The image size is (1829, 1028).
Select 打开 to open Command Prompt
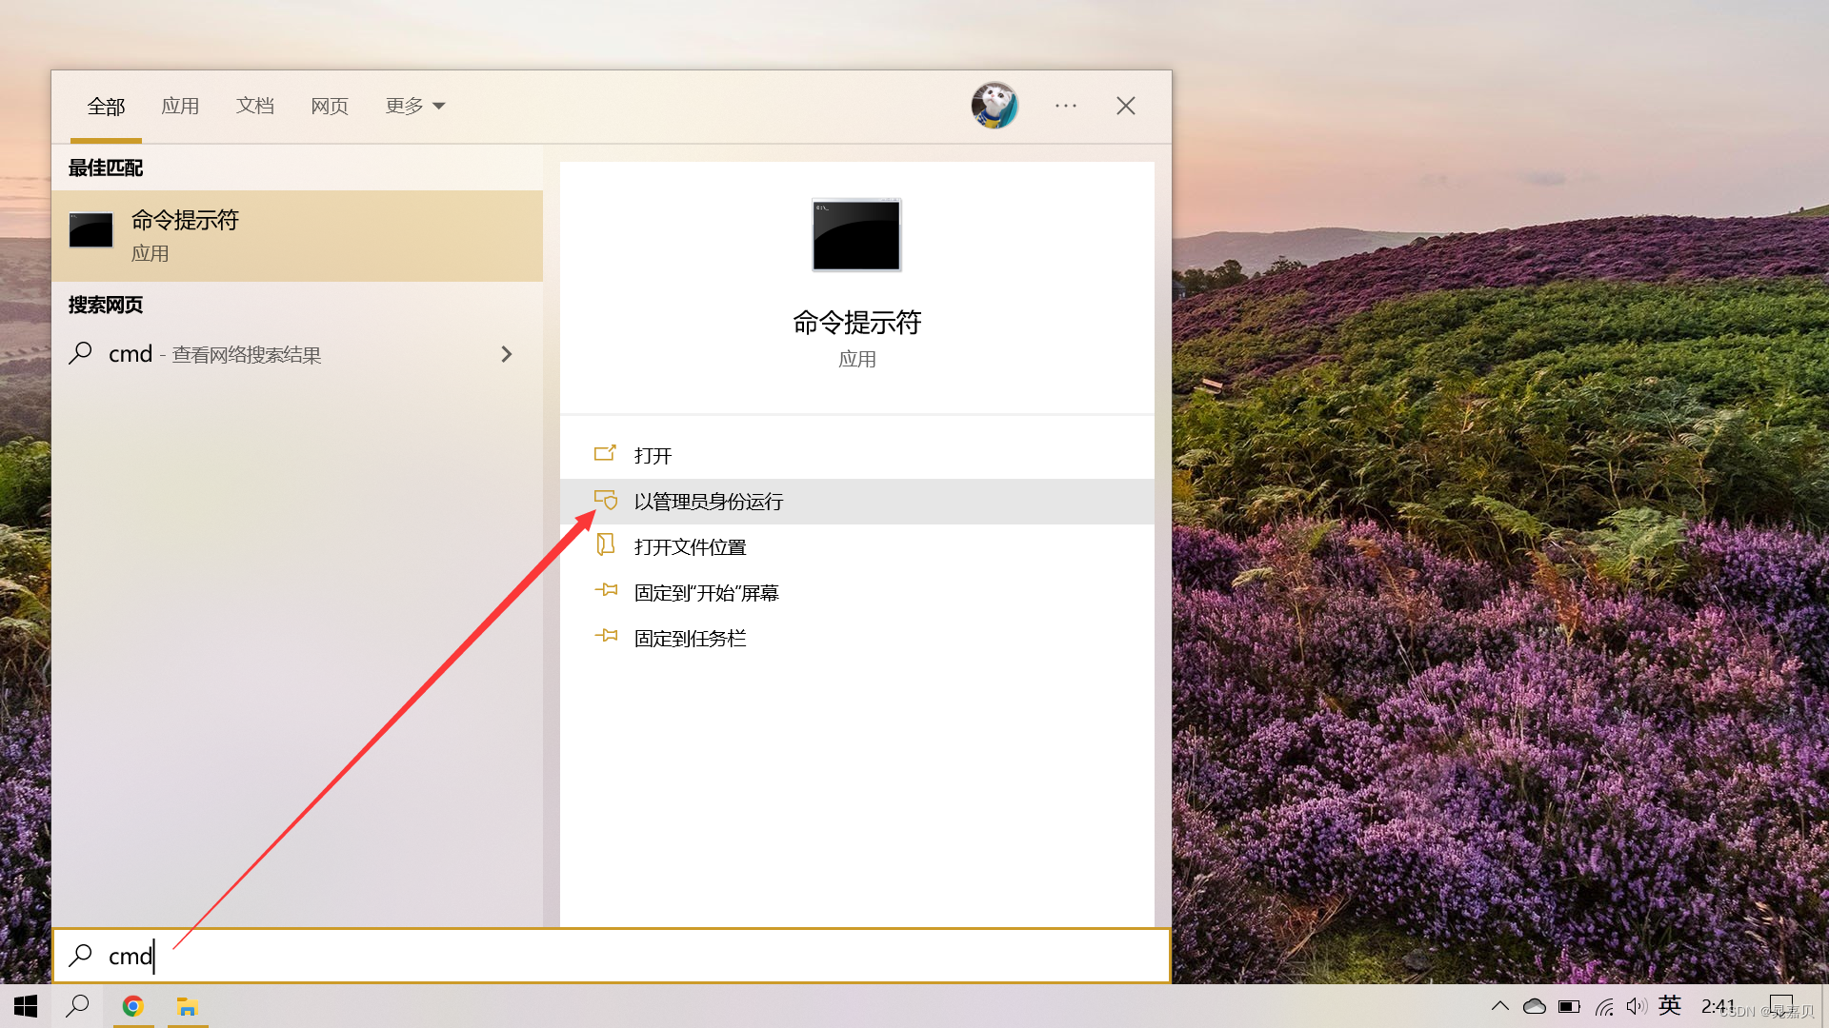(652, 454)
